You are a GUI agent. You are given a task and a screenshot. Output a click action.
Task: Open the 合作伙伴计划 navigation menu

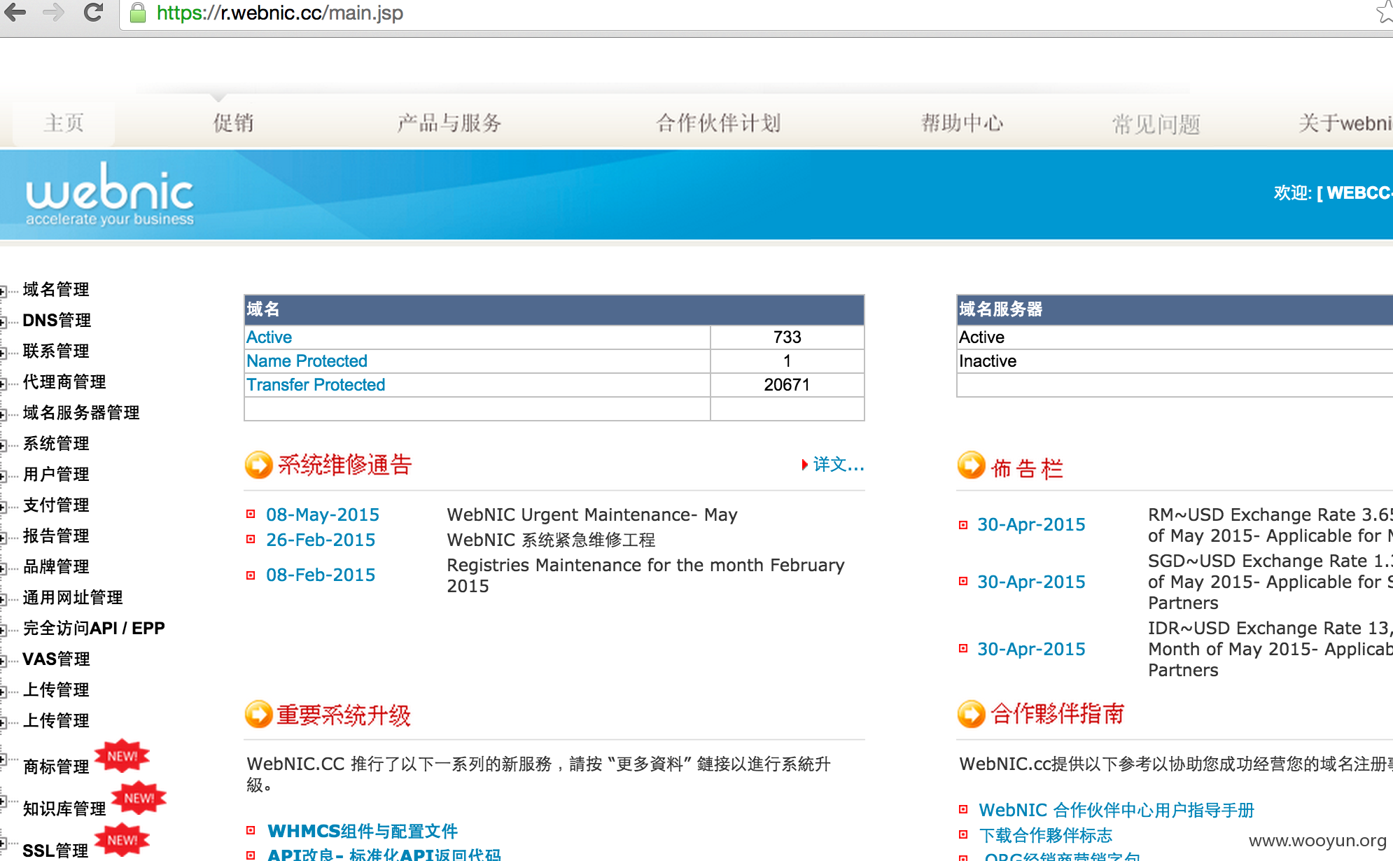718,123
